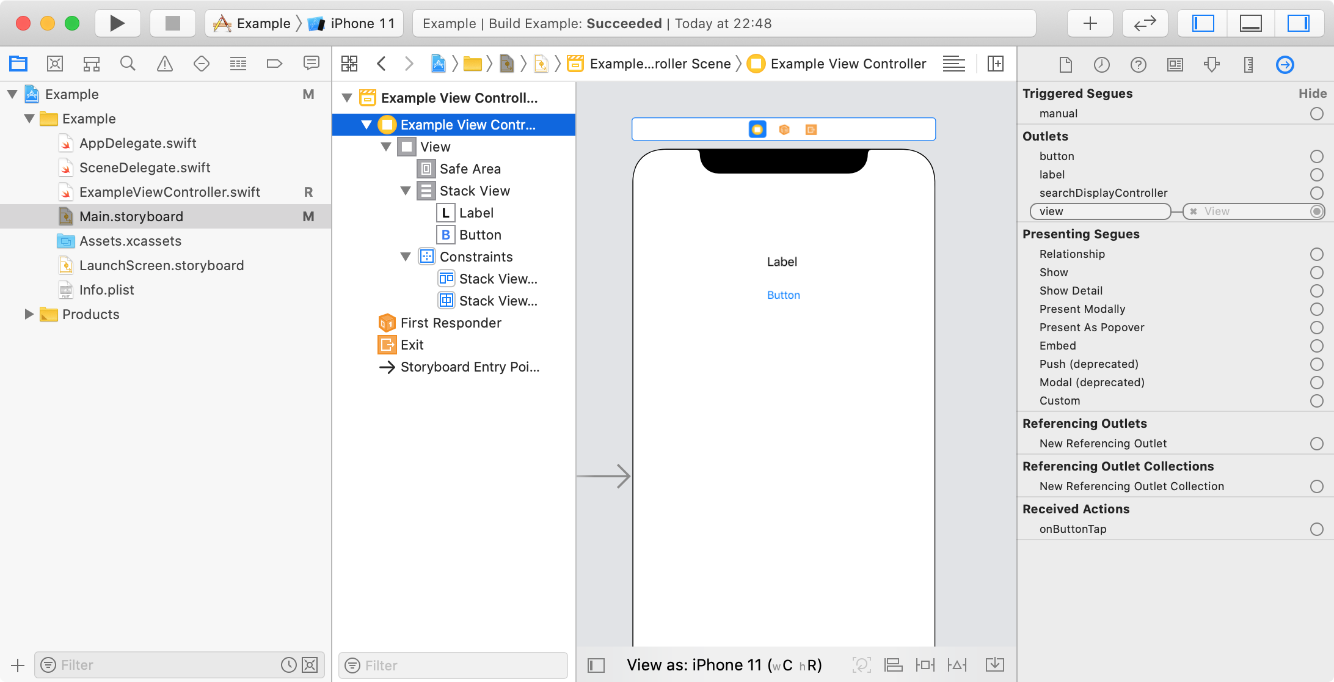
Task: Hide the Triggered Segues section
Action: pyautogui.click(x=1313, y=94)
